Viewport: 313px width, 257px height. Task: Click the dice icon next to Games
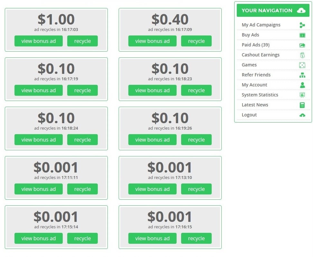tap(302, 65)
